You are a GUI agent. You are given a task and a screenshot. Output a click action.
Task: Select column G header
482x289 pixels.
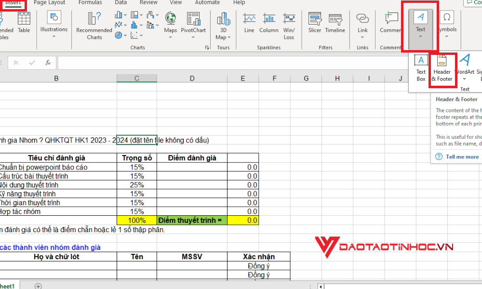(x=306, y=79)
